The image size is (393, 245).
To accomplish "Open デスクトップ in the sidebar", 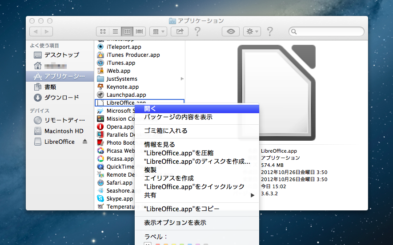I will click(60, 55).
